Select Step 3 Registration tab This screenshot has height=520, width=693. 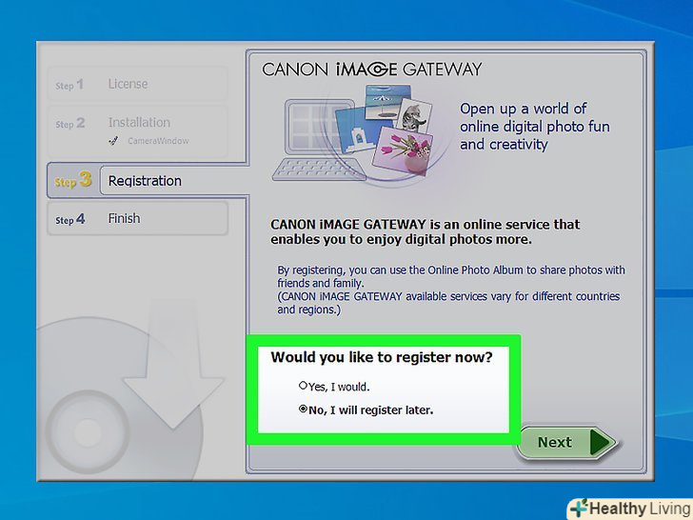coord(148,180)
